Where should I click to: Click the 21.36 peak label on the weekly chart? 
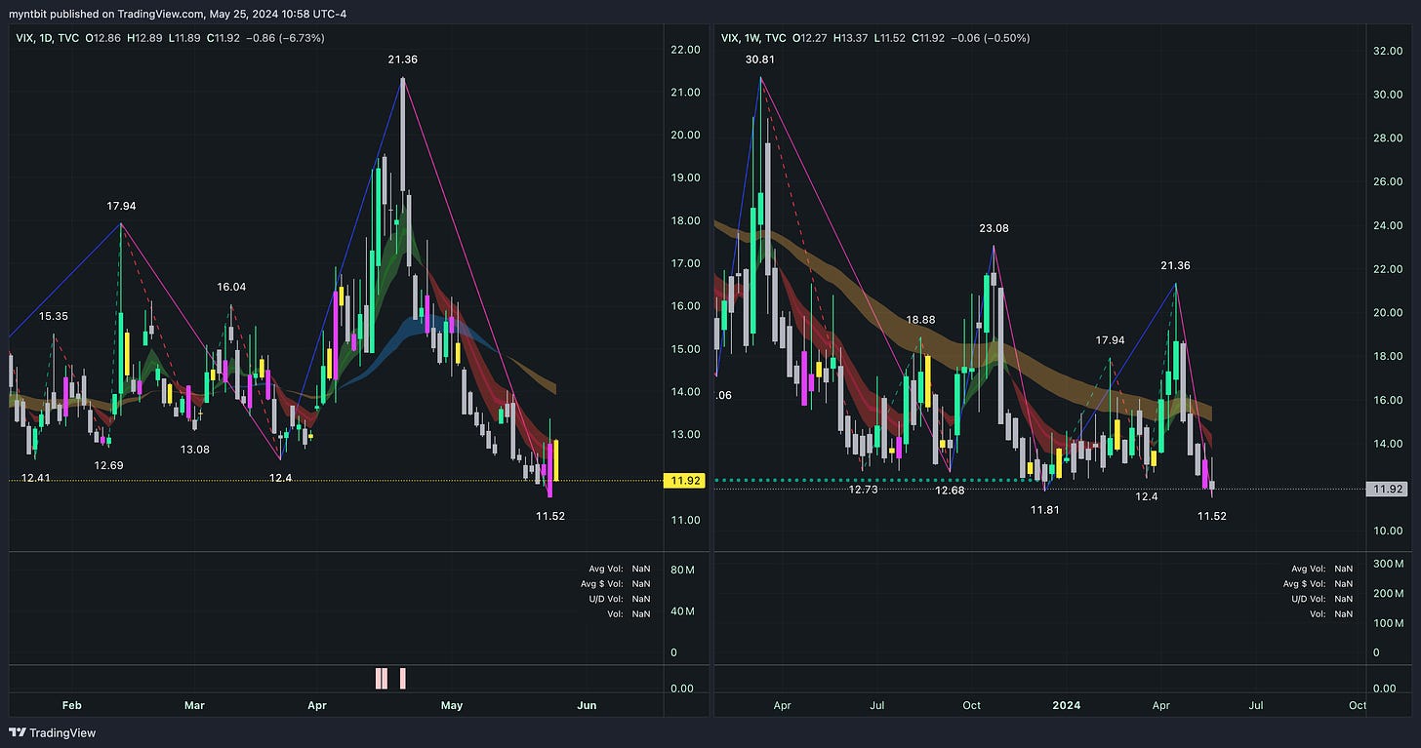click(x=1174, y=265)
